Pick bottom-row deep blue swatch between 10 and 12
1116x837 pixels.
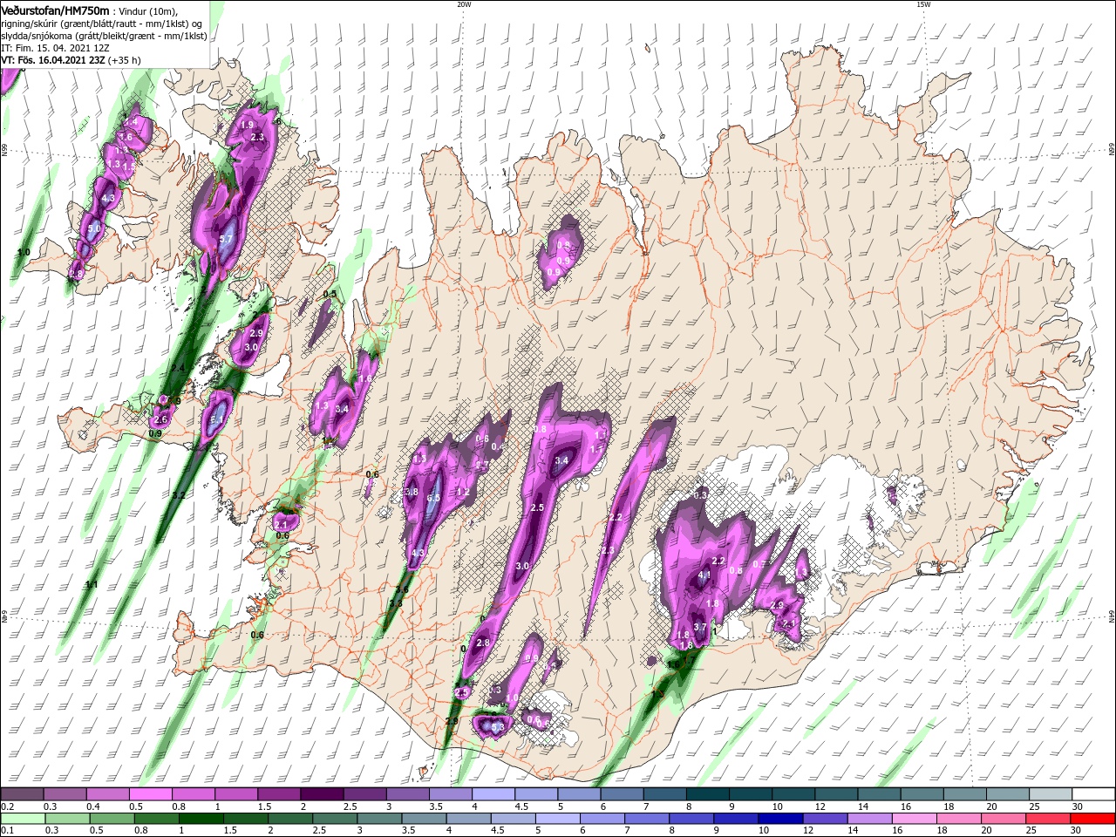(780, 819)
